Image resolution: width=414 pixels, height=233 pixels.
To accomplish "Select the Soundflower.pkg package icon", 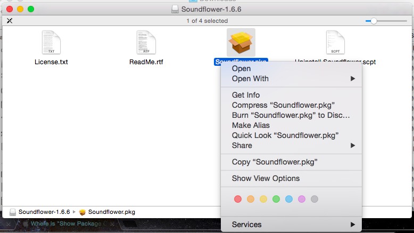I will (x=241, y=42).
